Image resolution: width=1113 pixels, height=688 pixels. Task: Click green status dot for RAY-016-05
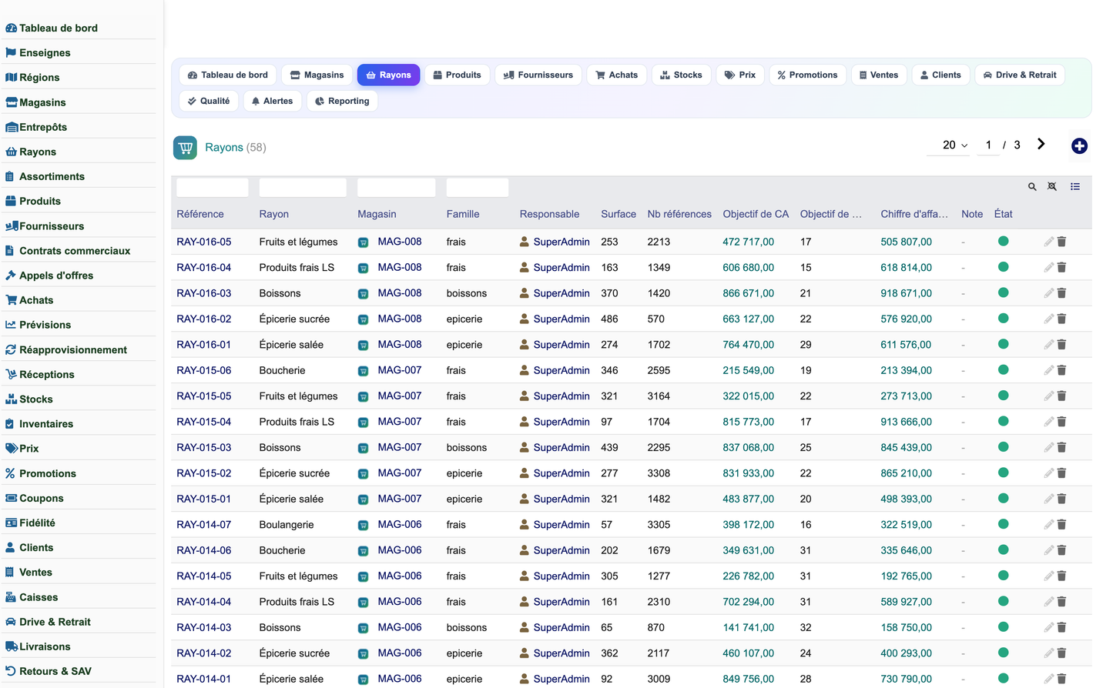tap(1003, 241)
